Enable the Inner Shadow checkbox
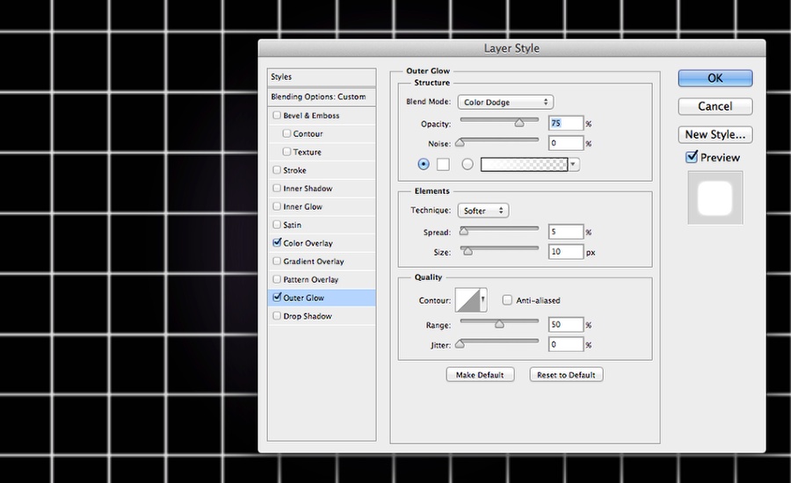Image resolution: width=791 pixels, height=483 pixels. 277,188
